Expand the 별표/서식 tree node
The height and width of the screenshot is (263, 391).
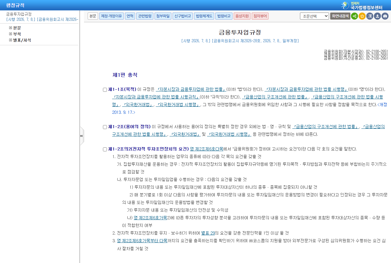click(10, 40)
